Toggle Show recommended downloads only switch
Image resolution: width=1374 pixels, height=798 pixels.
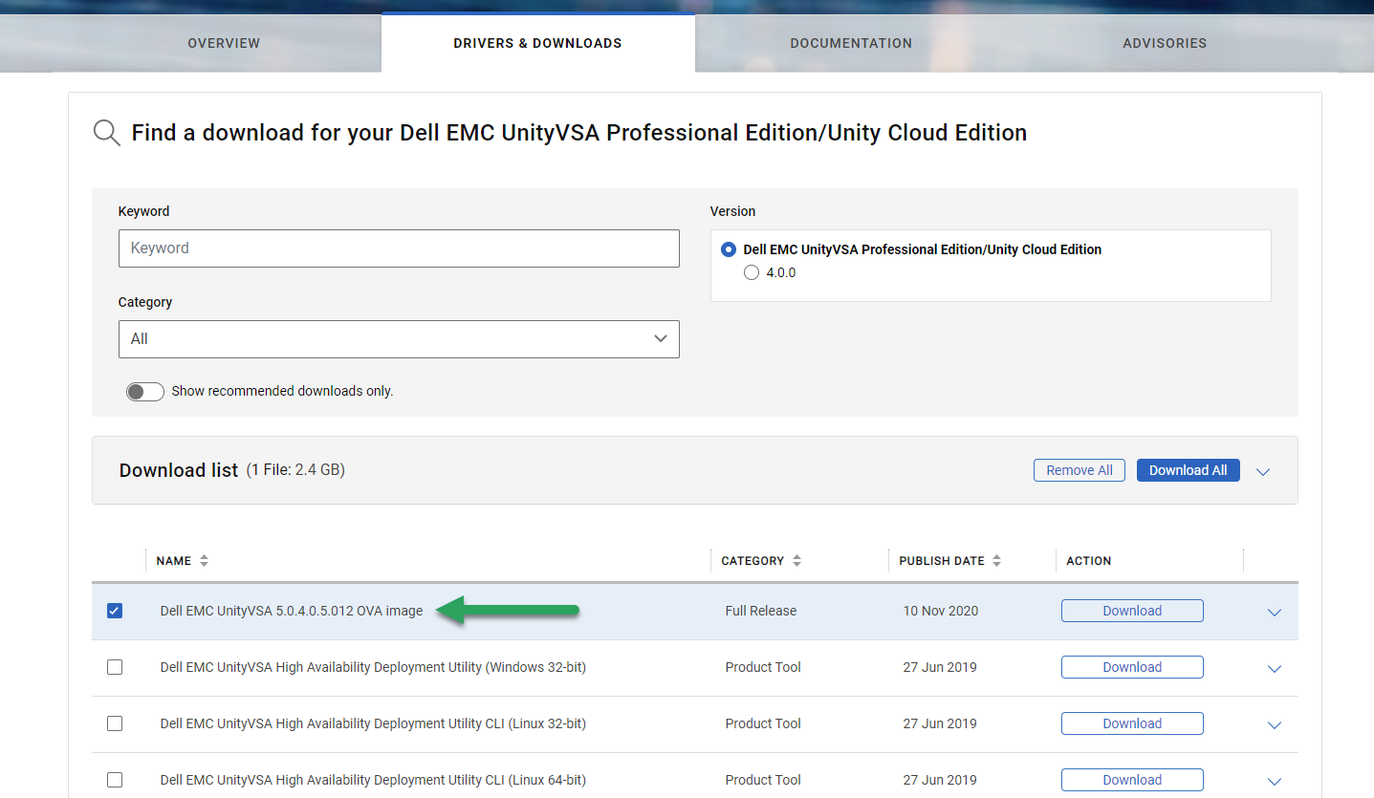[145, 391]
